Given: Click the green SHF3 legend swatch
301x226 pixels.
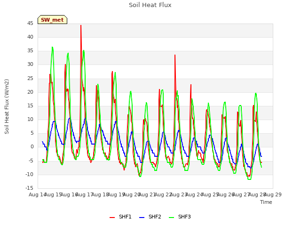Looking at the screenshot, I should click(x=171, y=218).
